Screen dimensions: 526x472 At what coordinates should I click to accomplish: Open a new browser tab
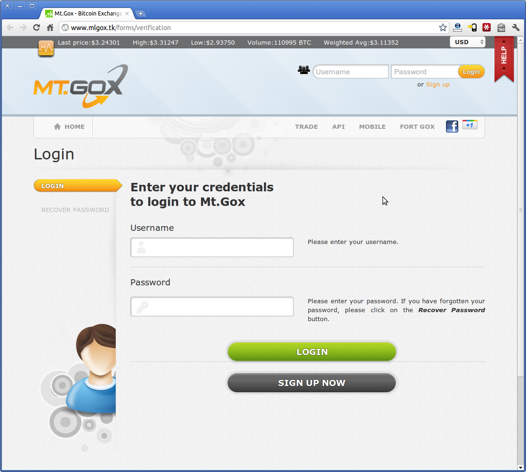pyautogui.click(x=141, y=14)
